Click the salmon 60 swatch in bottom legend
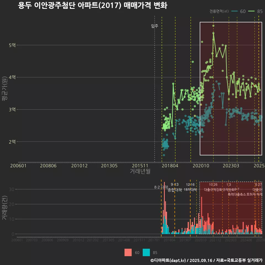 point(128,252)
